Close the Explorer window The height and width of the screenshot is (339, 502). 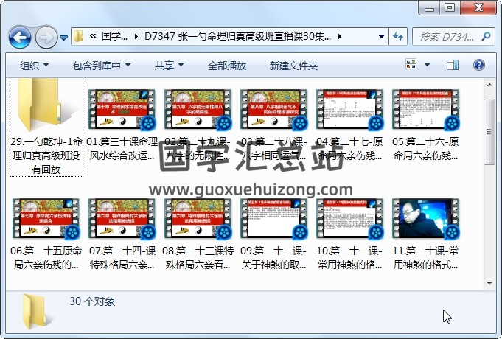click(478, 8)
